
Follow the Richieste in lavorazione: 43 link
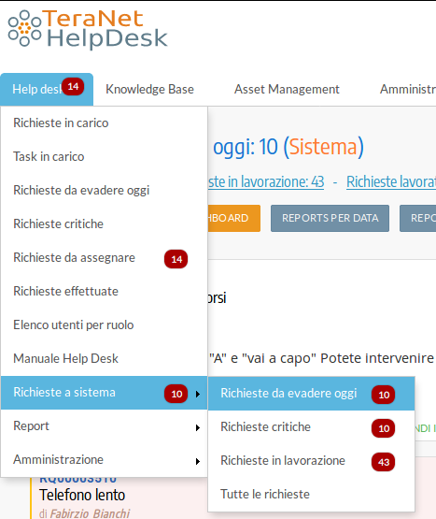click(266, 181)
